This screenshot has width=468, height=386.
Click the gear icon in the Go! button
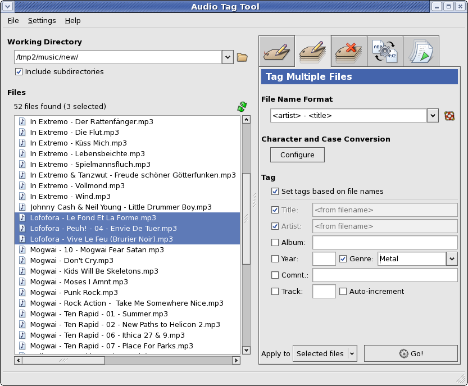coord(403,353)
